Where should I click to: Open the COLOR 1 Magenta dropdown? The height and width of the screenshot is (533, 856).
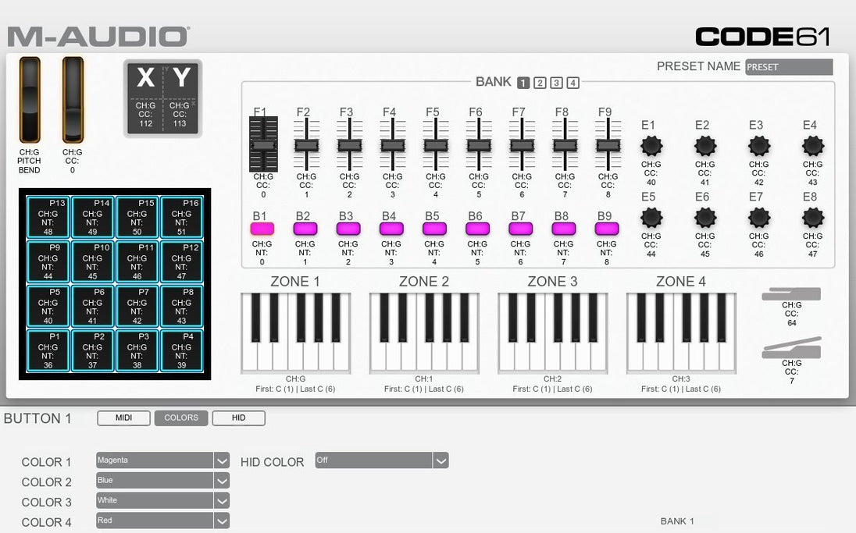click(162, 460)
